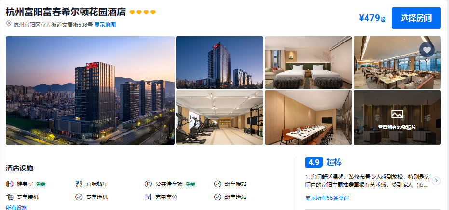Open 显示所有55条点评 link
This screenshot has height=210, width=449.
tap(327, 198)
